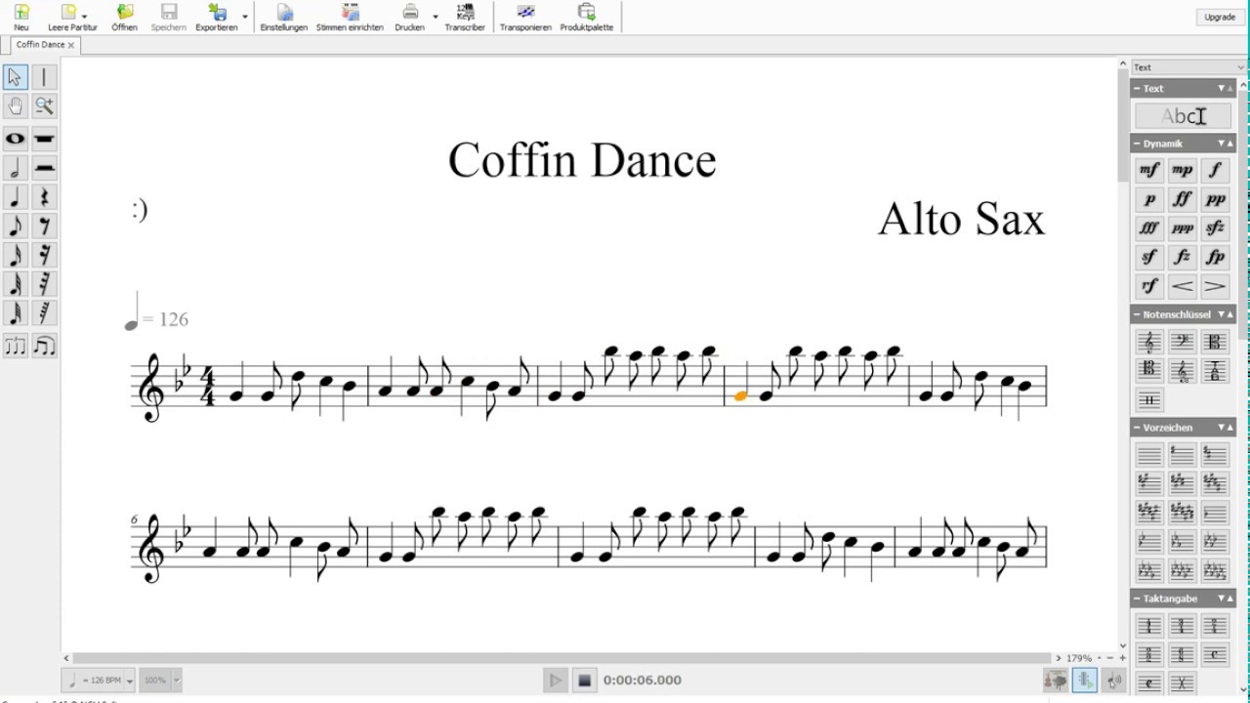The image size is (1250, 703).
Task: Click Öffnen to open a file
Action: point(124,18)
